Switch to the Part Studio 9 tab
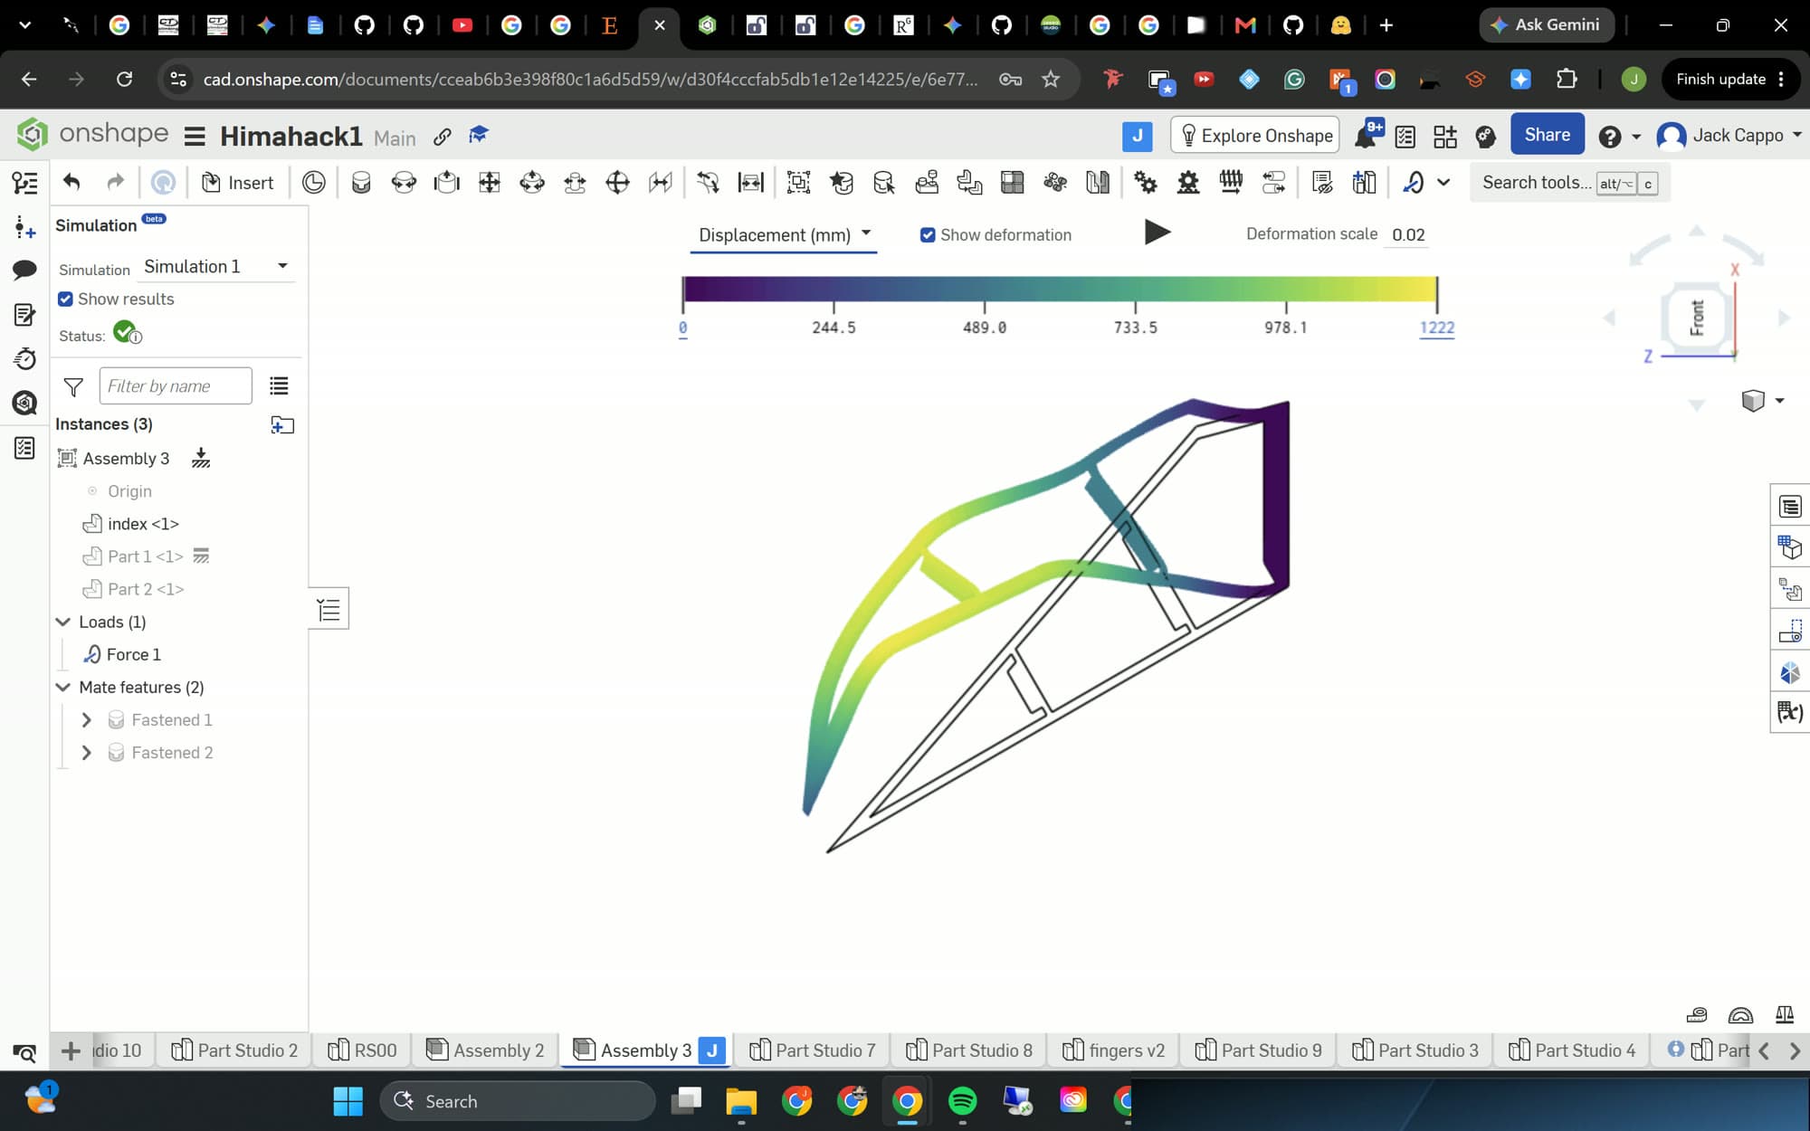Screen dimensions: 1810x1131 point(1258,1050)
